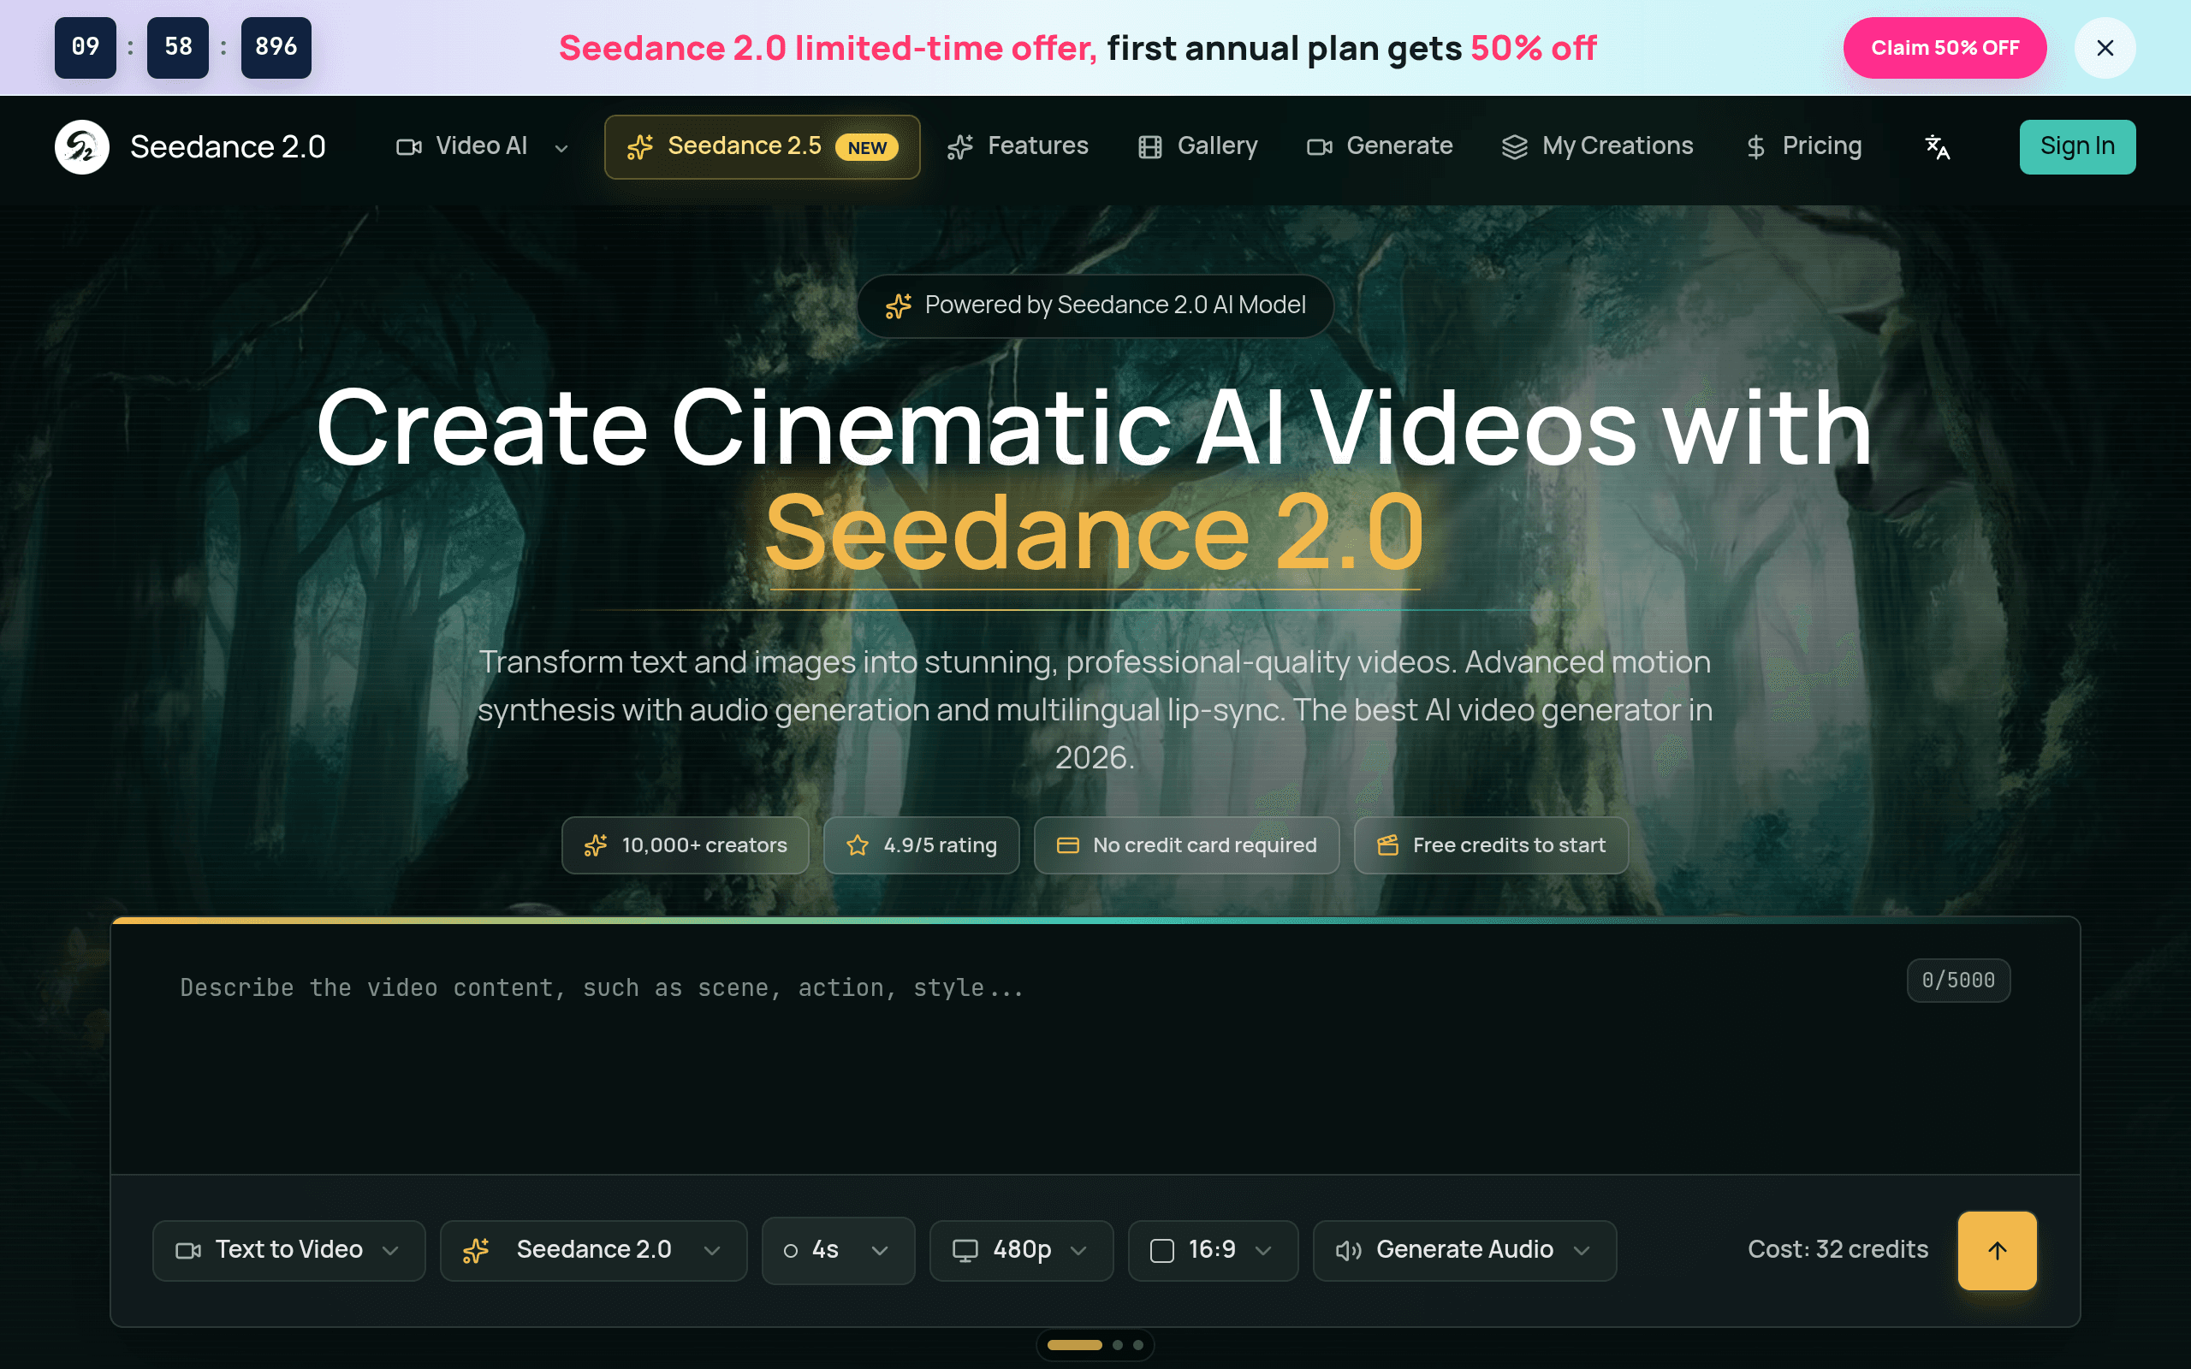This screenshot has width=2191, height=1369.
Task: Open My Creations page
Action: coord(1597,146)
